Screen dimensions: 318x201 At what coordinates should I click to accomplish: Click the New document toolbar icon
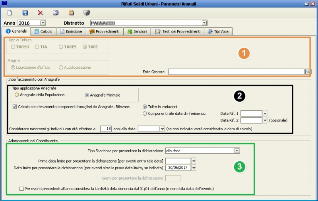10,13
